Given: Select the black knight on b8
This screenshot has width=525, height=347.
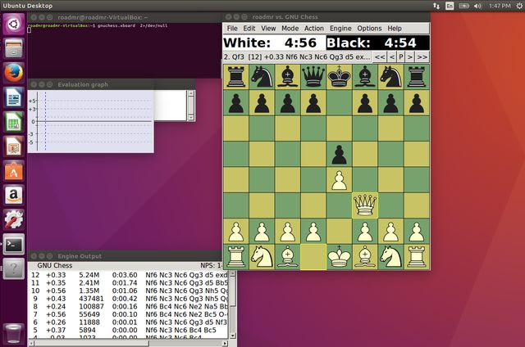Looking at the screenshot, I should tap(262, 77).
